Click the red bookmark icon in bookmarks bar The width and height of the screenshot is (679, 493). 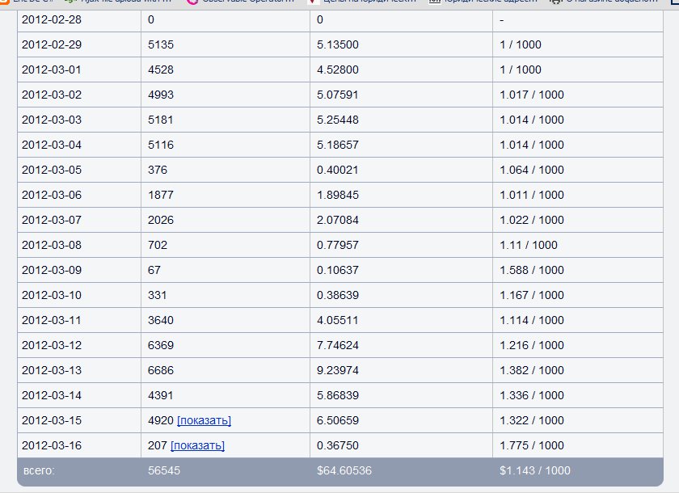click(314, 2)
